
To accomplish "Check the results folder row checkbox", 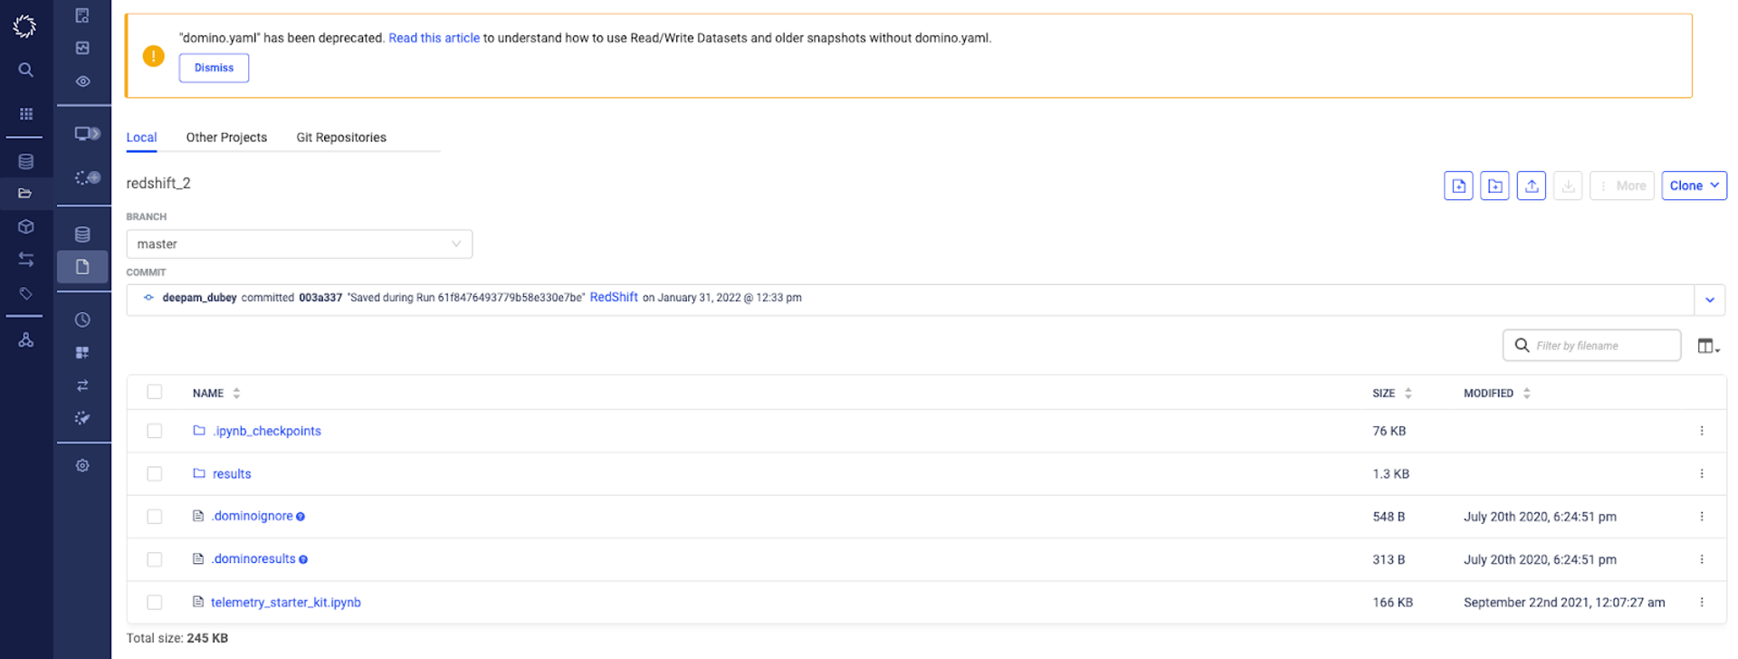I will [x=155, y=473].
